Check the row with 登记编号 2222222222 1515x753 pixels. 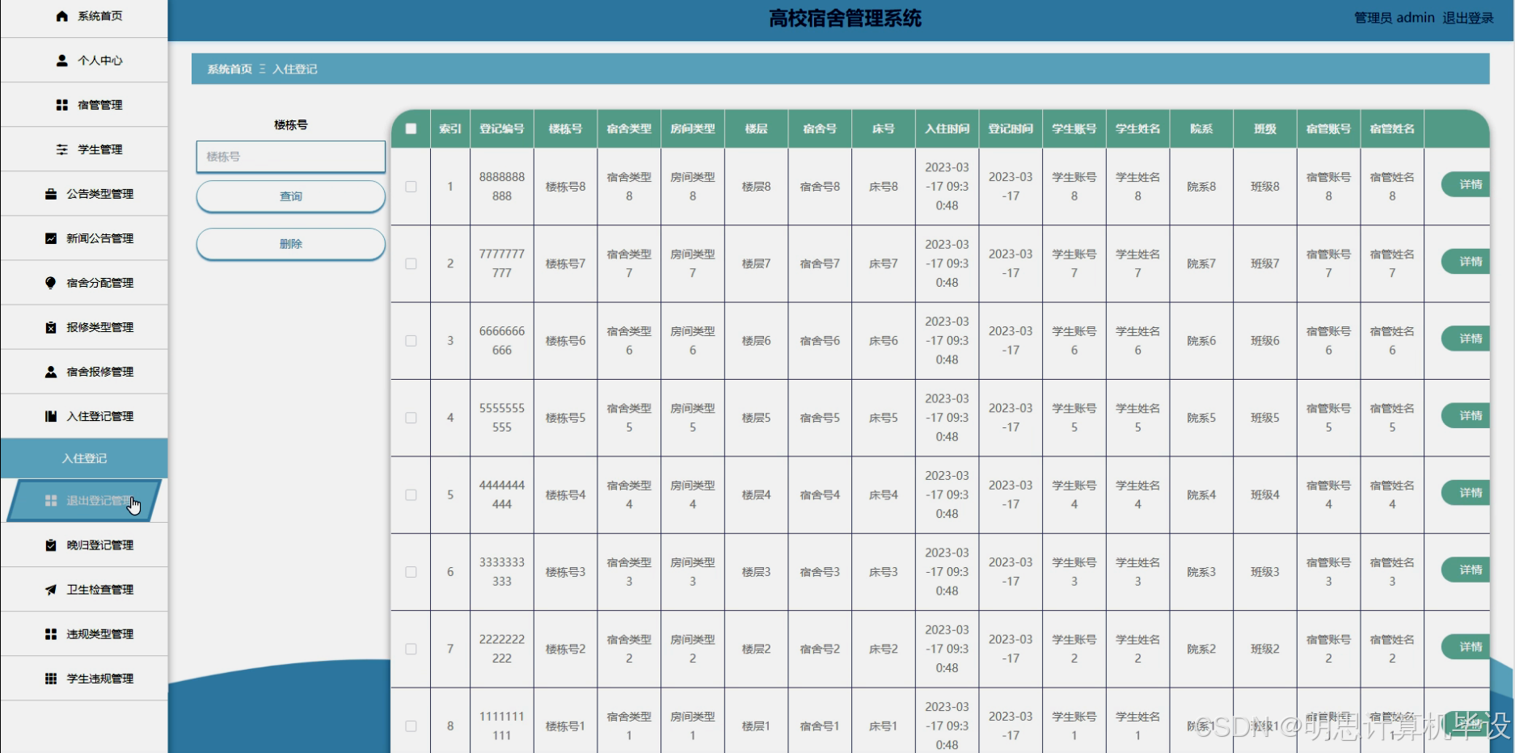[x=411, y=649]
